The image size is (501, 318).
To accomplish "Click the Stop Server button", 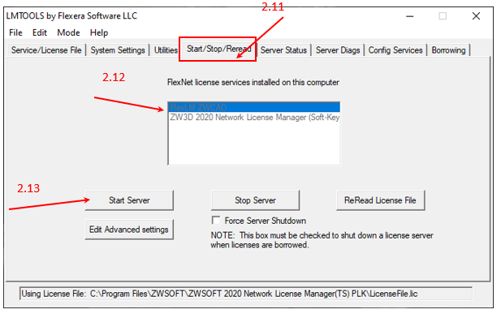I will [255, 200].
